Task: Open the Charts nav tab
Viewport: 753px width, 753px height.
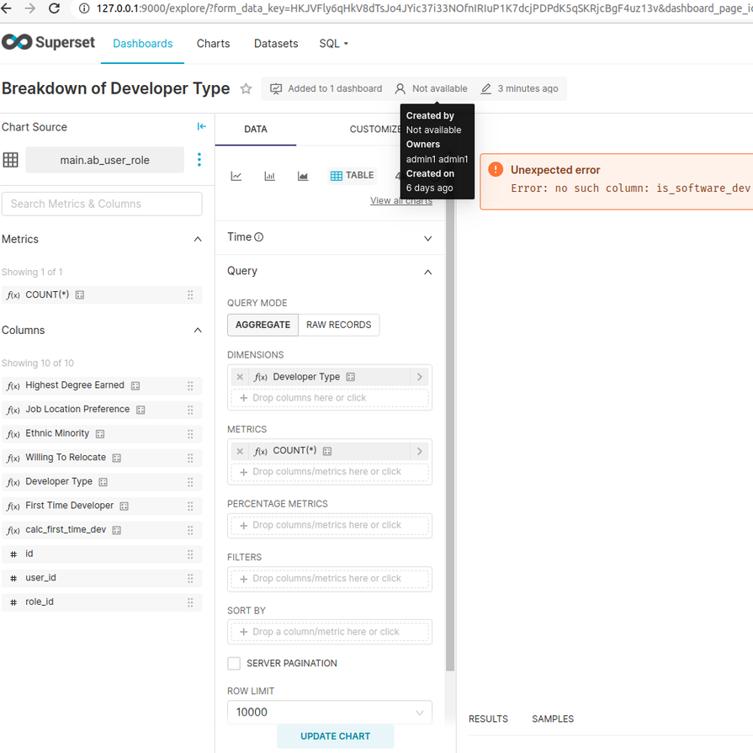Action: pos(213,43)
